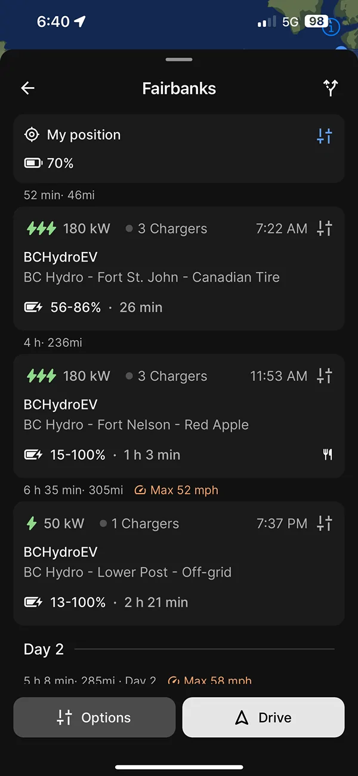Tap the Day 2 section header
This screenshot has height=776, width=358.
coord(44,649)
